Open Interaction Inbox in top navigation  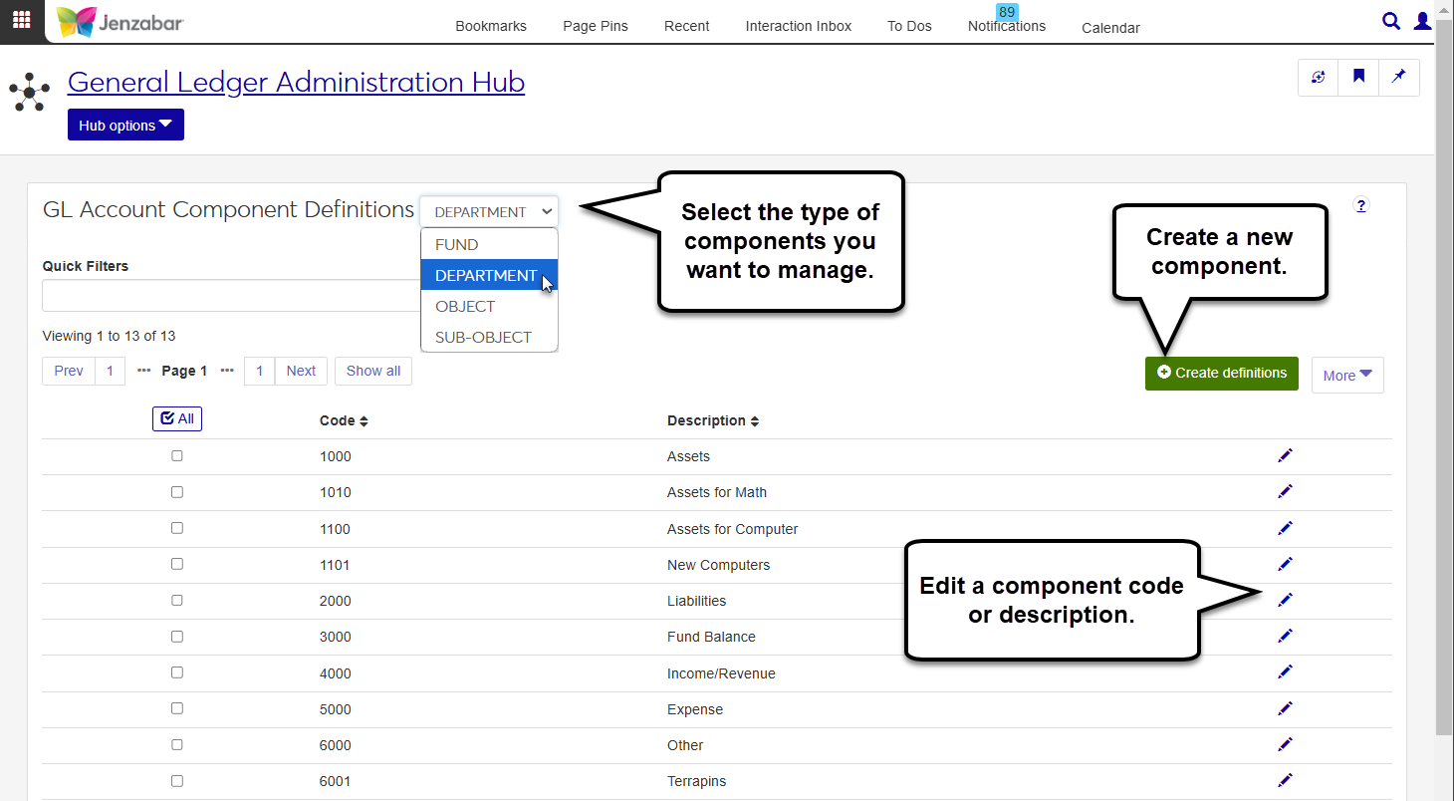798,26
